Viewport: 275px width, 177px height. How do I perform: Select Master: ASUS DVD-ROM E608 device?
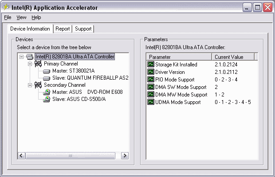point(87,92)
